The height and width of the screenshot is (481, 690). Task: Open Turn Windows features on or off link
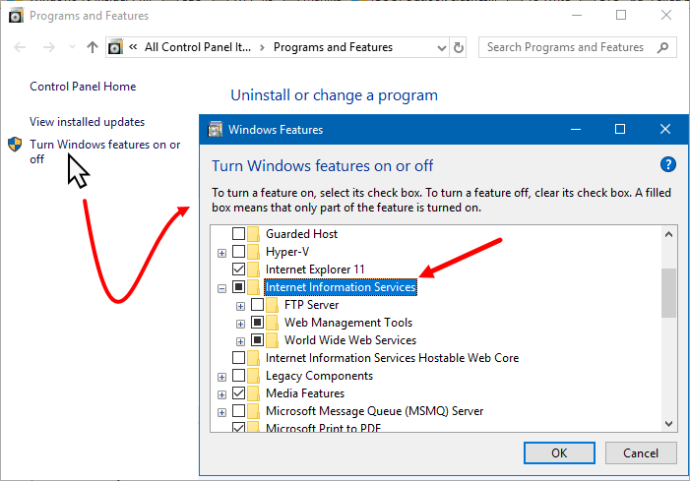(104, 151)
